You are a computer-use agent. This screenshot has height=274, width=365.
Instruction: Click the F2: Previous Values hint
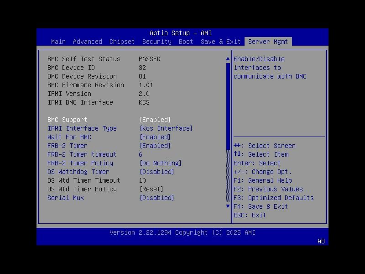pyautogui.click(x=268, y=189)
